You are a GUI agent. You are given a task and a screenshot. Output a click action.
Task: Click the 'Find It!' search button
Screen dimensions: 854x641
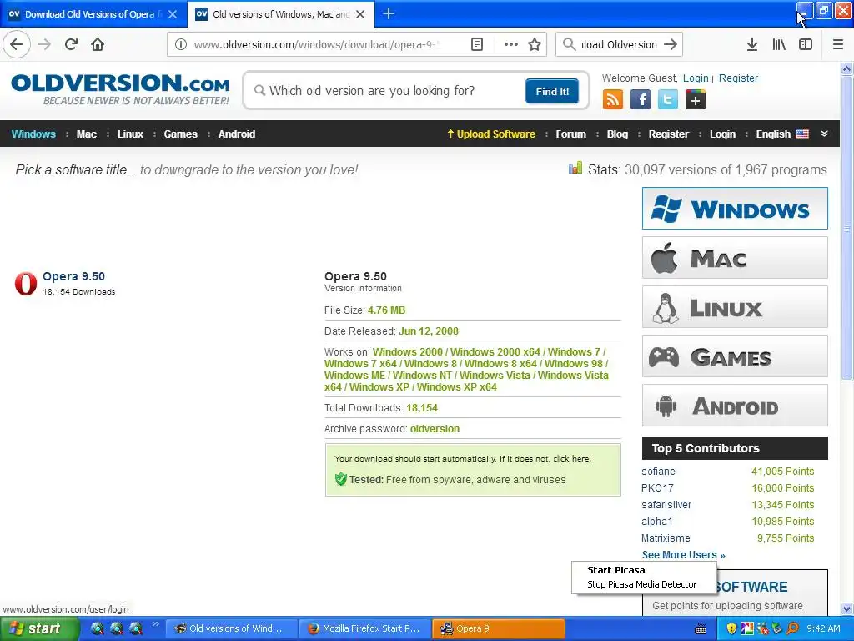[x=552, y=91]
